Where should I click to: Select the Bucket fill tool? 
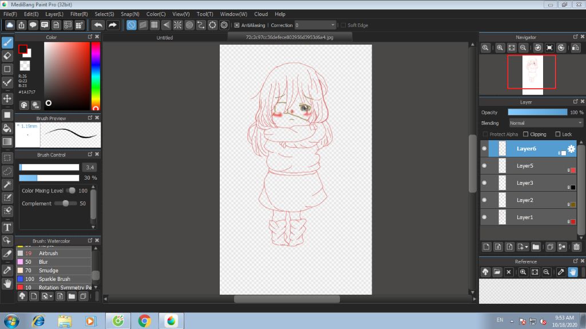[x=7, y=128]
